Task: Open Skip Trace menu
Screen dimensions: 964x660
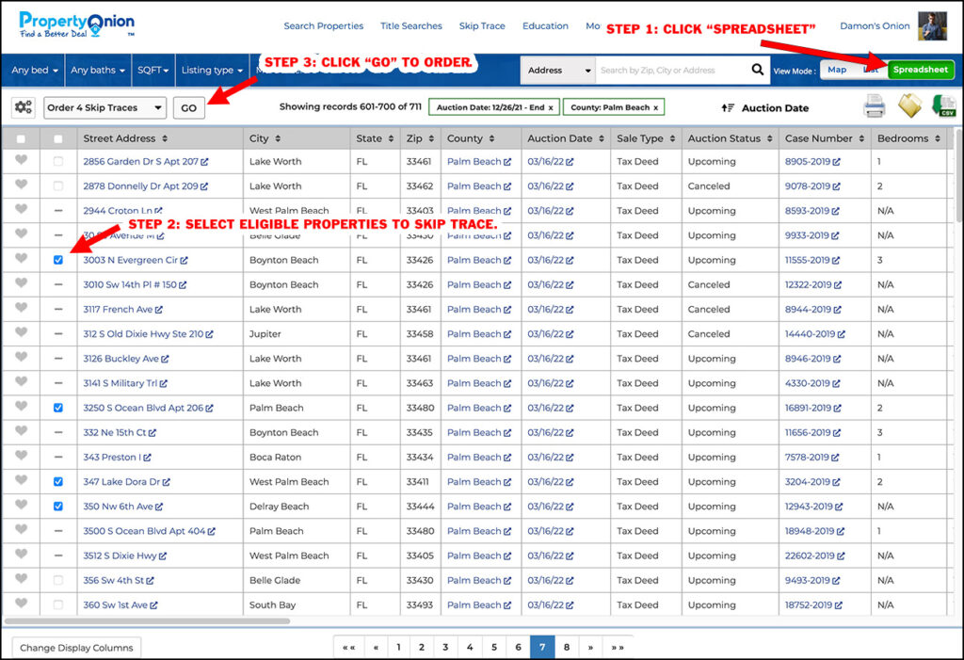Action: point(482,25)
